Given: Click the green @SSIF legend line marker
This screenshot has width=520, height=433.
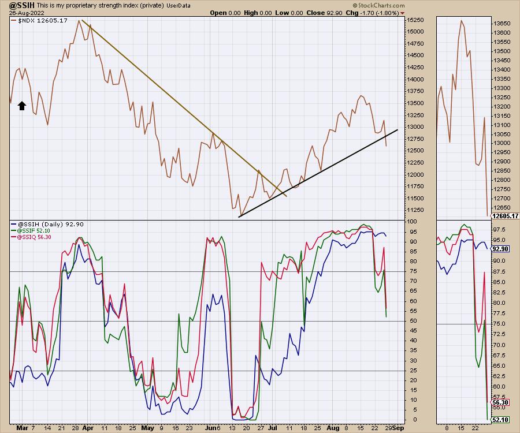Looking at the screenshot, I should click(x=14, y=230).
